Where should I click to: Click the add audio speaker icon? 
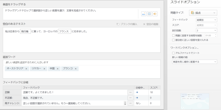click(155, 14)
